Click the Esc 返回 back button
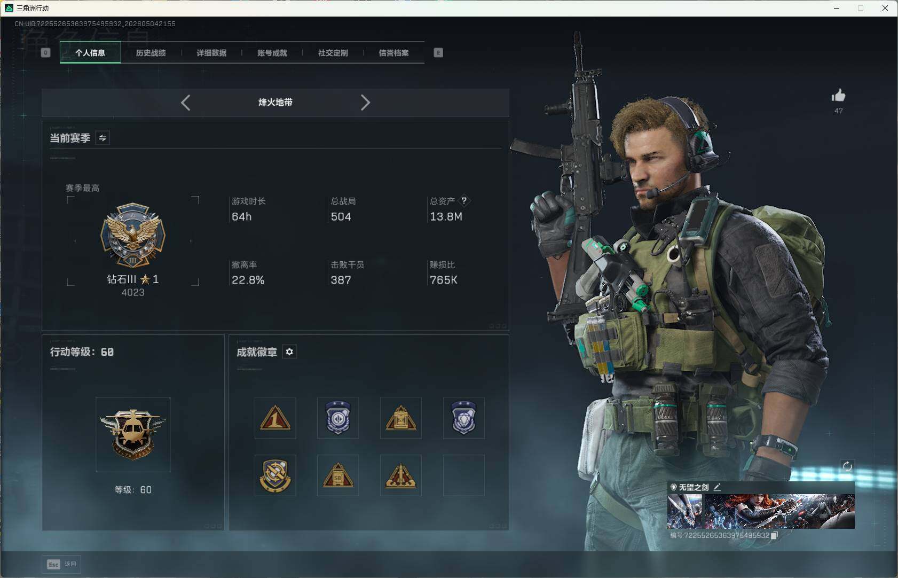This screenshot has width=898, height=578. pyautogui.click(x=61, y=564)
